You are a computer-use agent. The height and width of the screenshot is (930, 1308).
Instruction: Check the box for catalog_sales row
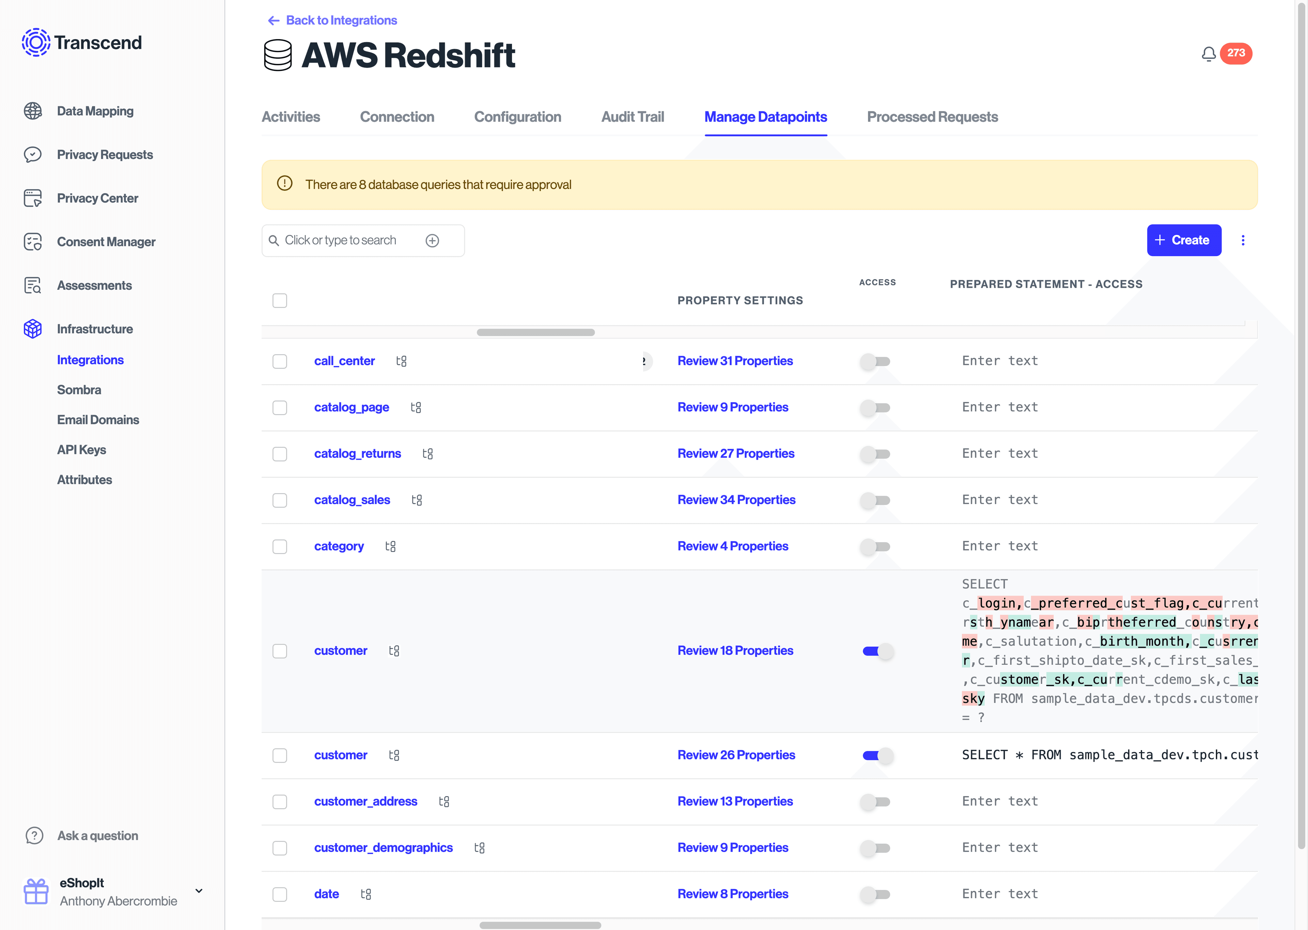pos(279,501)
